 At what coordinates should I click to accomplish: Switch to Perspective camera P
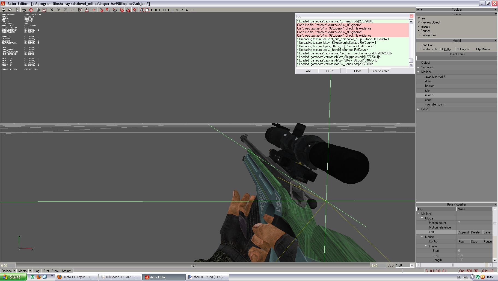(x=182, y=10)
